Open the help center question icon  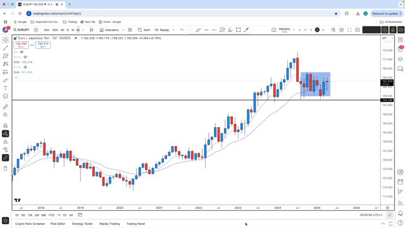[400, 223]
